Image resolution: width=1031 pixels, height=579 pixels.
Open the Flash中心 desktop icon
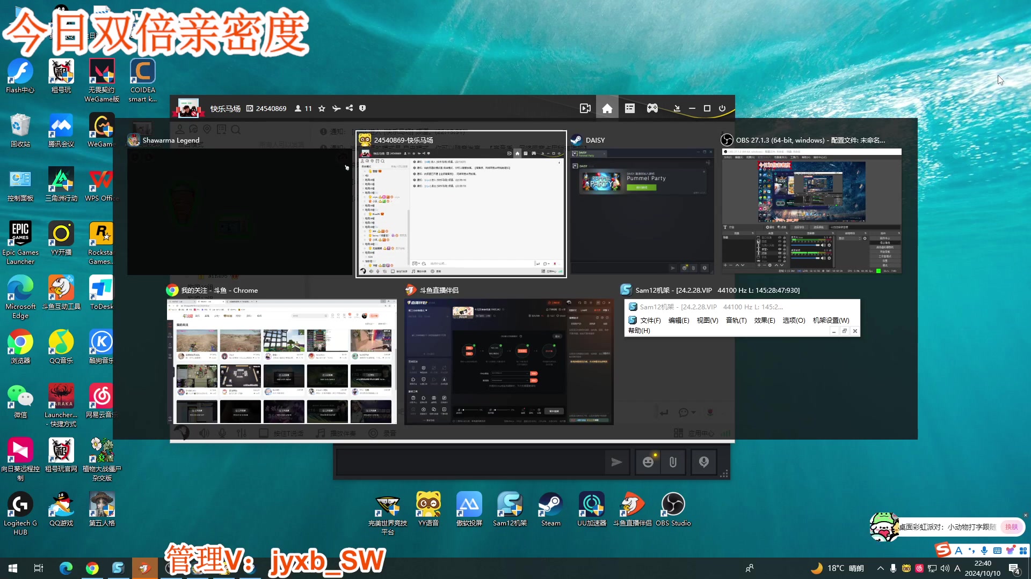click(20, 76)
